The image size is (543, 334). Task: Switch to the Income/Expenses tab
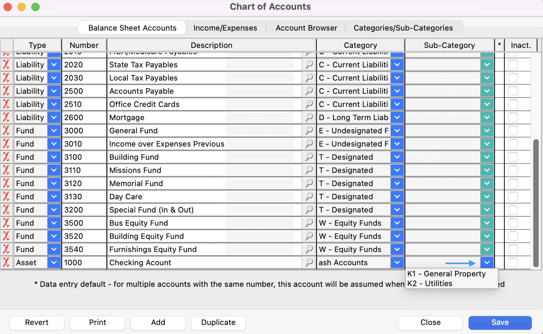coord(225,28)
